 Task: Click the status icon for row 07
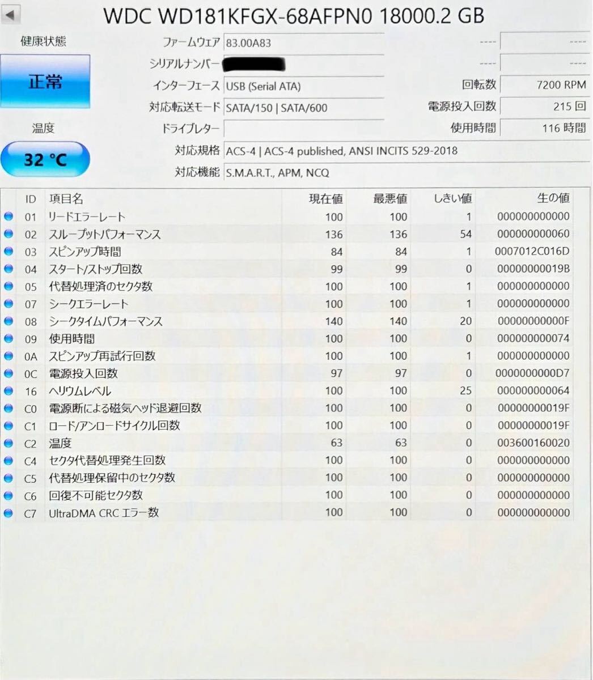pyautogui.click(x=8, y=304)
